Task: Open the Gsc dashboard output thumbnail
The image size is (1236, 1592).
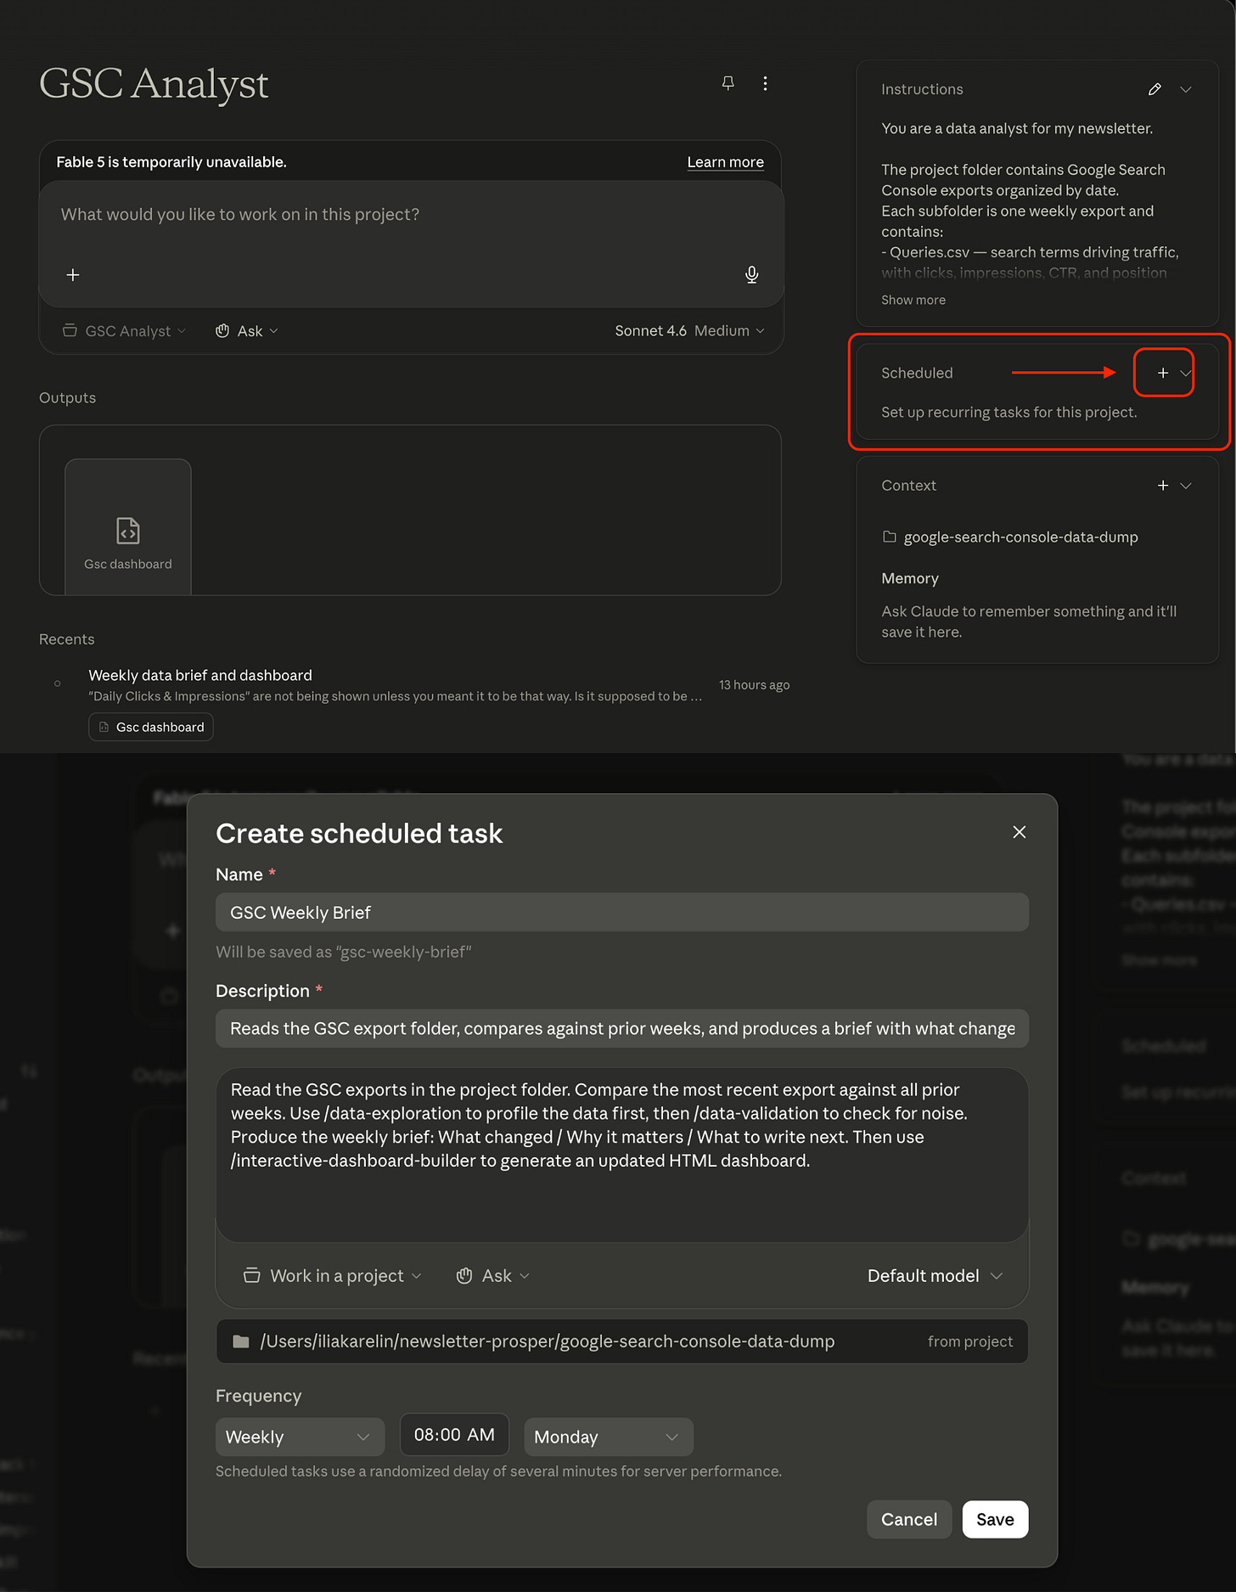Action: (x=128, y=526)
